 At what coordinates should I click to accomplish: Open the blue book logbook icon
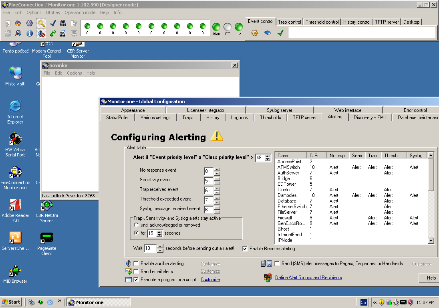click(x=268, y=33)
